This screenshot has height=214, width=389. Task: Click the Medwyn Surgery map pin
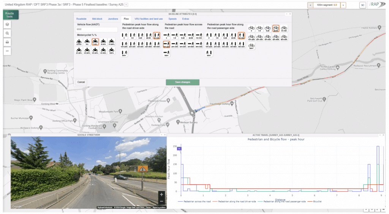point(178,122)
